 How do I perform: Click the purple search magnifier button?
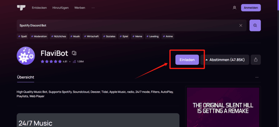255,25
